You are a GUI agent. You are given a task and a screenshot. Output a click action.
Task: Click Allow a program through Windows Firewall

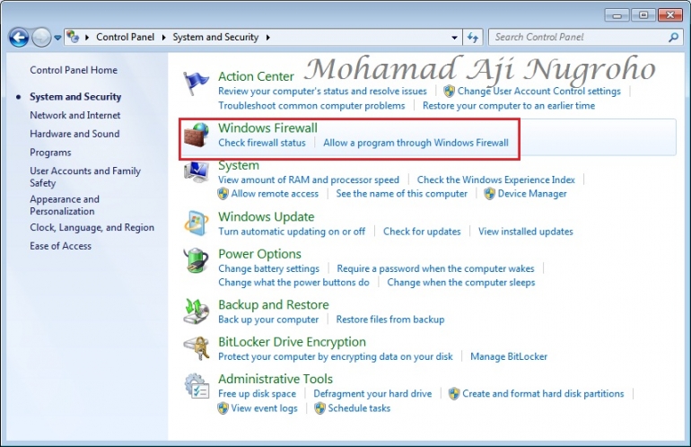coord(415,143)
